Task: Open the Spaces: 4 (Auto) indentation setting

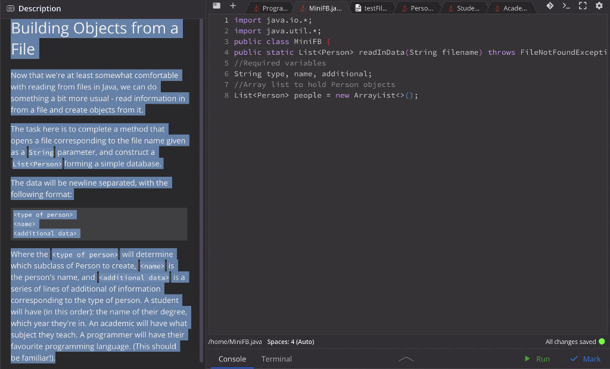Action: coord(290,342)
